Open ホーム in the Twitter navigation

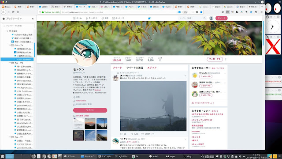[x=78, y=18]
